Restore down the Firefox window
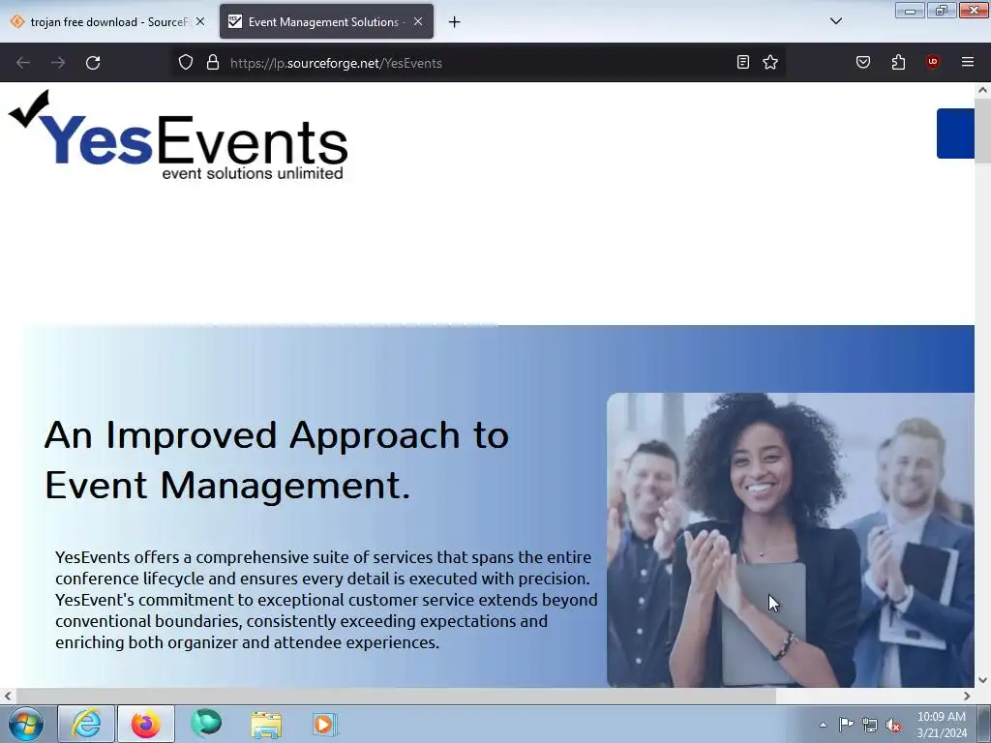 click(942, 11)
